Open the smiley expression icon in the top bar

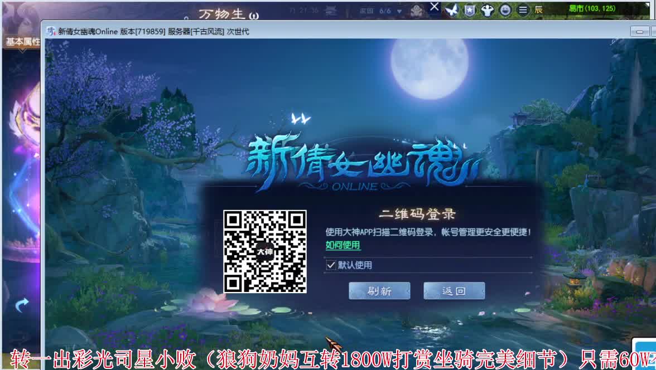coord(505,10)
